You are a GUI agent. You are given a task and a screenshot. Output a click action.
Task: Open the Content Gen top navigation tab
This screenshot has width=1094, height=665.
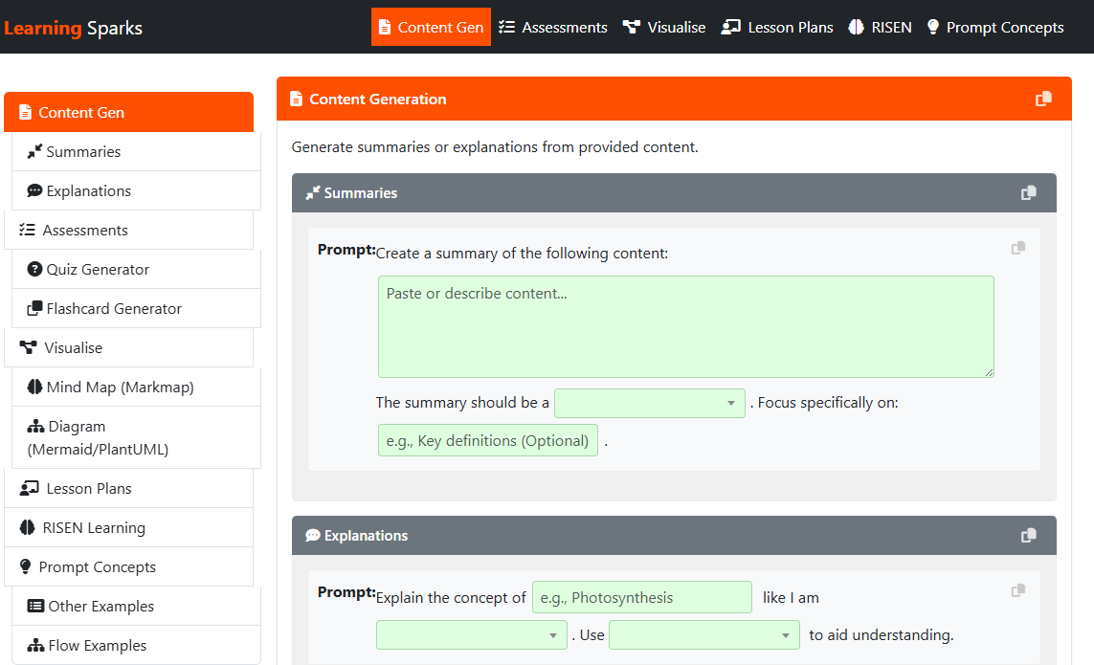click(431, 27)
